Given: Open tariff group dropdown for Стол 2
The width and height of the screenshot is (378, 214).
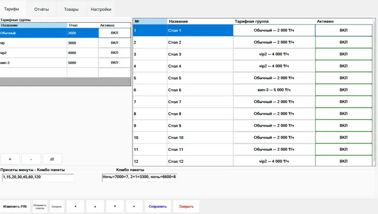Looking at the screenshot, I should [x=274, y=42].
